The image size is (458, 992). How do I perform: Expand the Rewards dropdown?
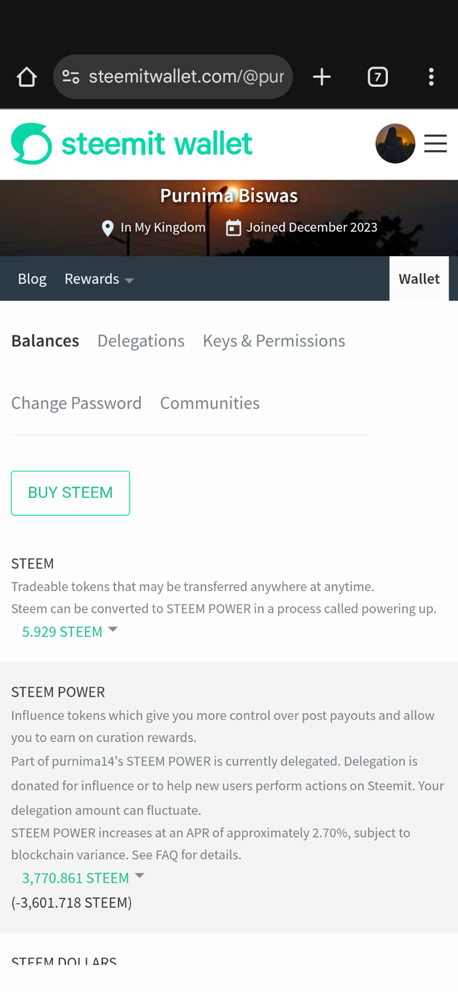coord(99,279)
